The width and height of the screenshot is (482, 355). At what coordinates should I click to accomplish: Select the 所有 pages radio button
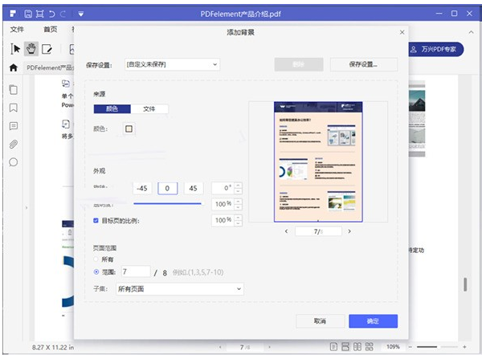97,259
